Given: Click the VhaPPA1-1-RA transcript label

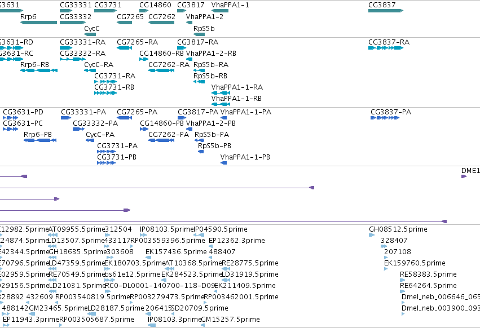Looking at the screenshot, I should 237,87.
